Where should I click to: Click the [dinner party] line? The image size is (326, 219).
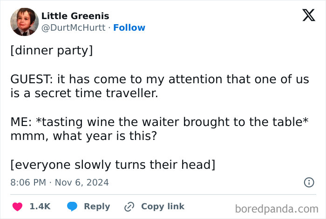click(51, 50)
